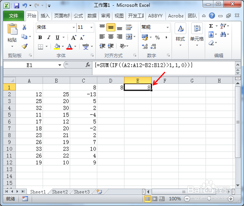The height and width of the screenshot is (206, 244).
Task: Click the Paste clipboard icon
Action: click(x=12, y=29)
